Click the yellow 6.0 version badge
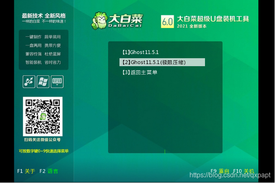275x183 pixels. (167, 21)
